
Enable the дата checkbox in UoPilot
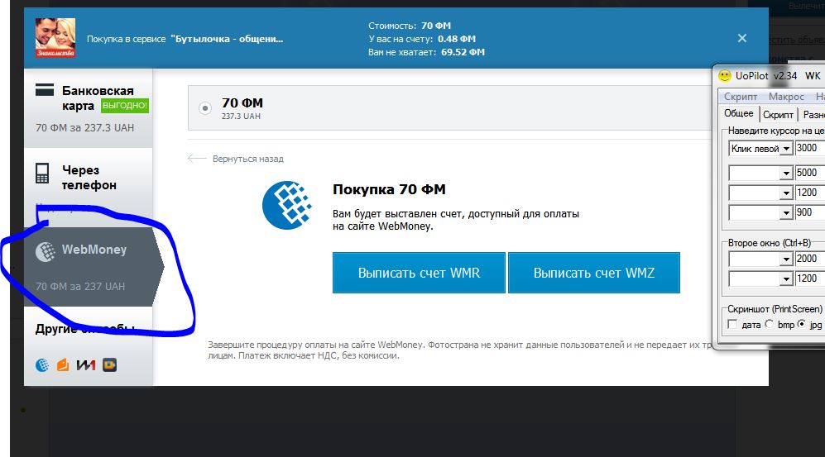tap(732, 324)
